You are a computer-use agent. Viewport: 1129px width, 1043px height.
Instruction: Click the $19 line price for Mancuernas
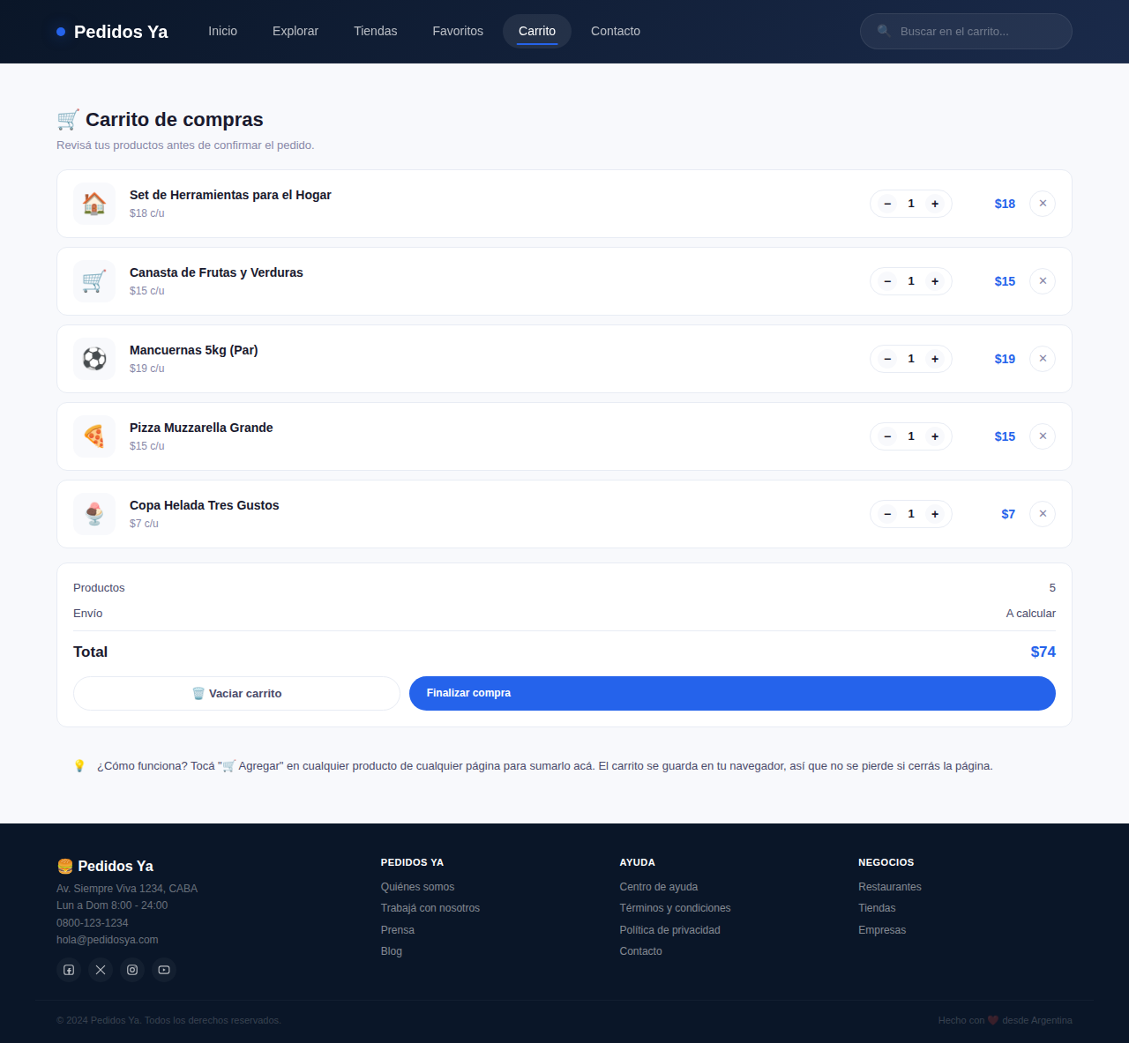tap(1005, 359)
